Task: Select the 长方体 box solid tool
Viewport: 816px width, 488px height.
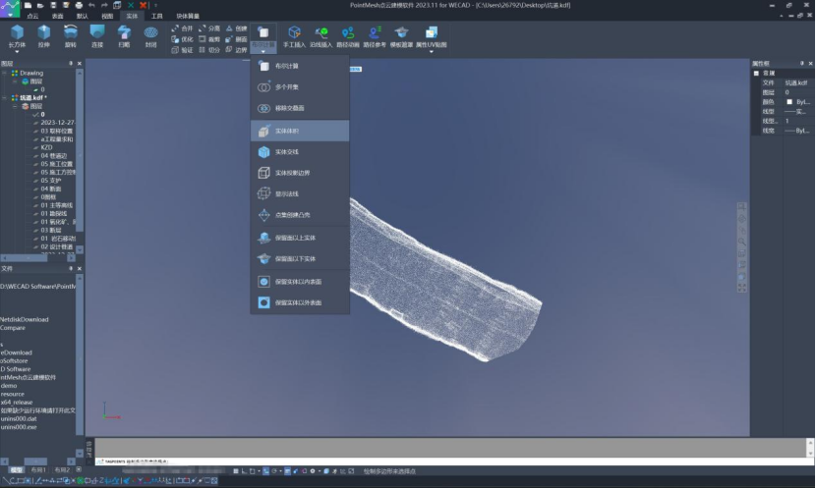Action: coord(17,35)
